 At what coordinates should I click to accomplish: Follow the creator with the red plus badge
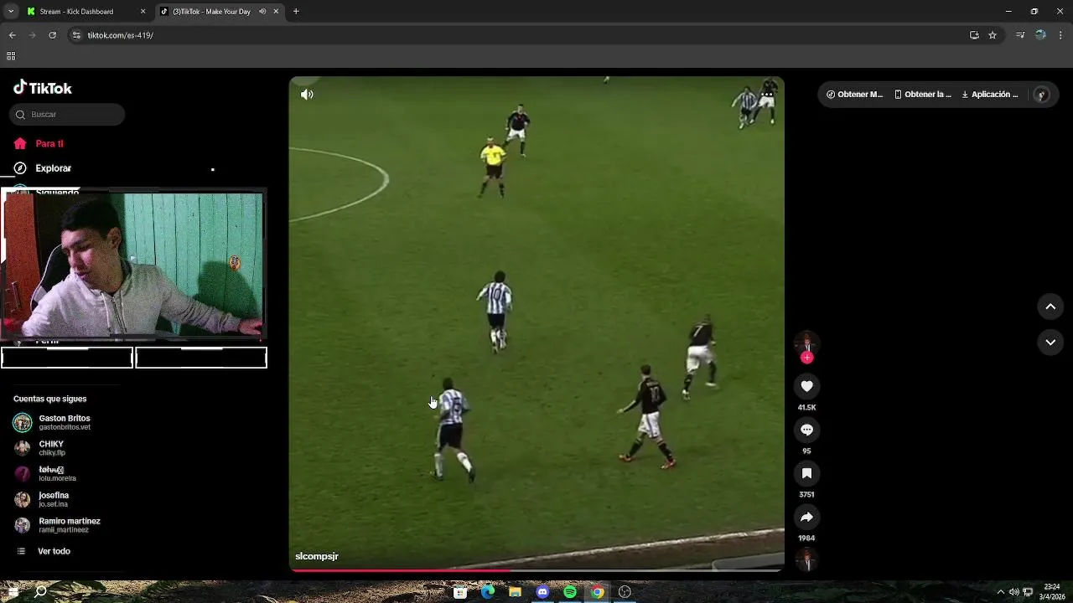(806, 358)
